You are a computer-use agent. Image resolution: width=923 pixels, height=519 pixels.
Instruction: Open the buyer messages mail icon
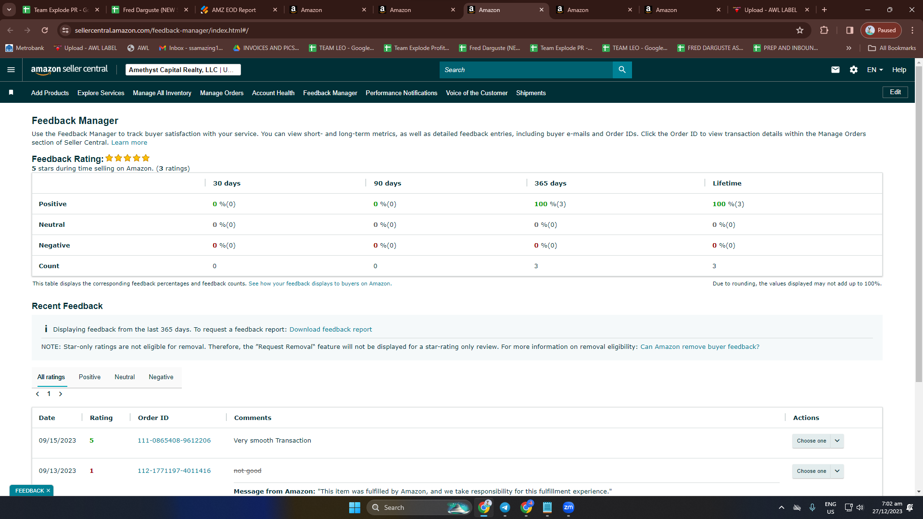point(835,70)
